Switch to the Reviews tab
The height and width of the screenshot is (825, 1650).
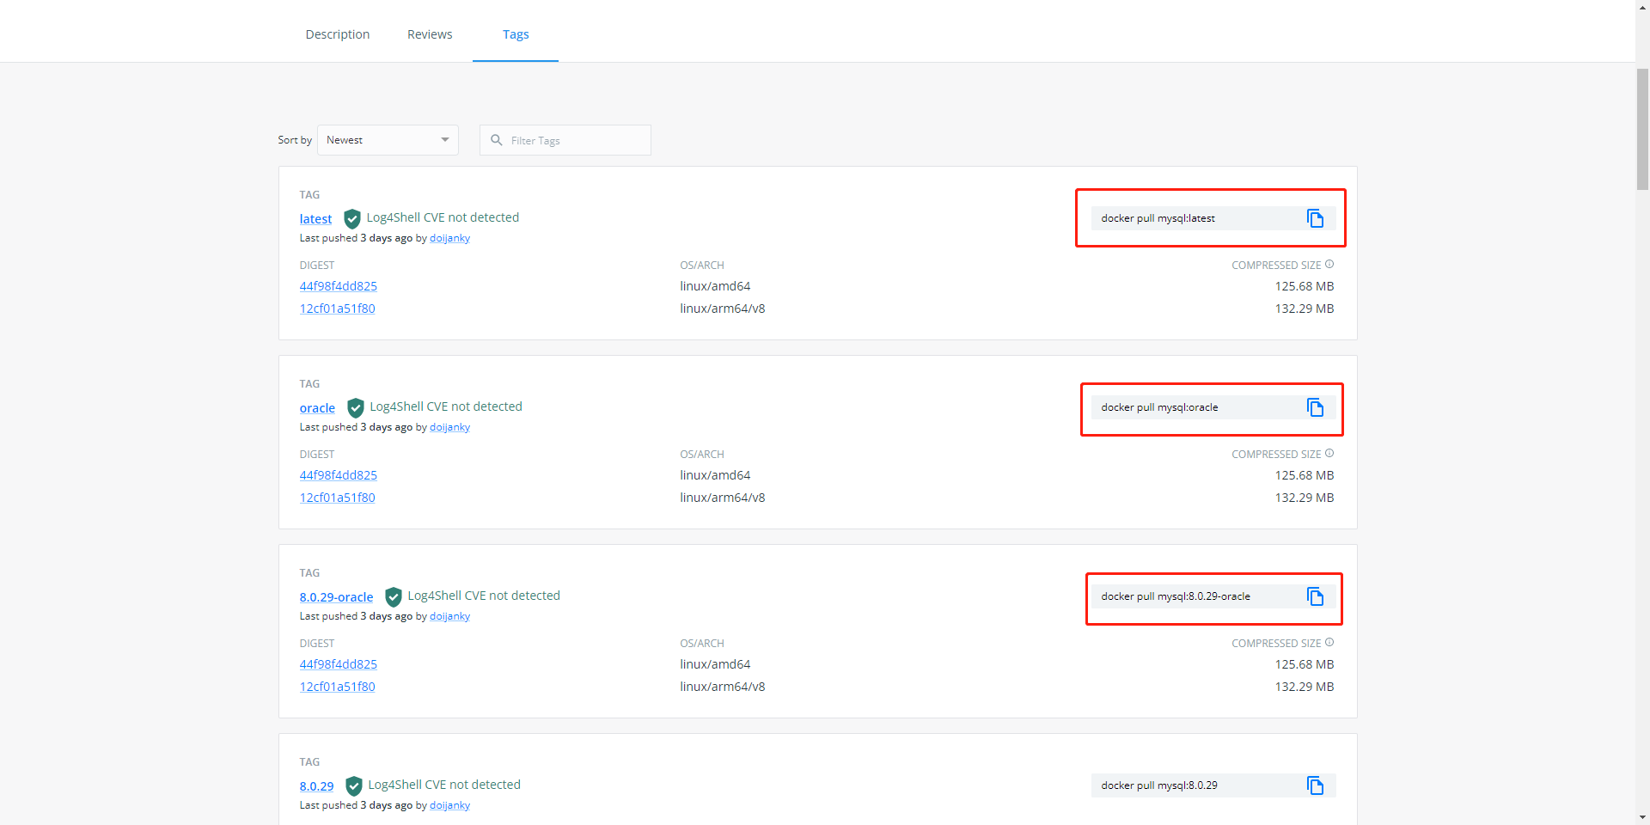(x=430, y=34)
